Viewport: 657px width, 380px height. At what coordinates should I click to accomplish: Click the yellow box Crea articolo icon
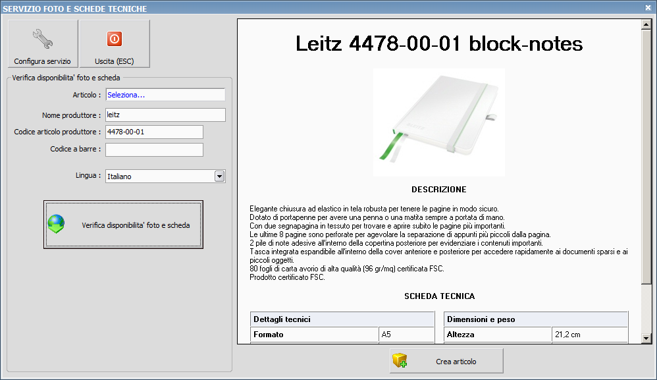pyautogui.click(x=400, y=360)
